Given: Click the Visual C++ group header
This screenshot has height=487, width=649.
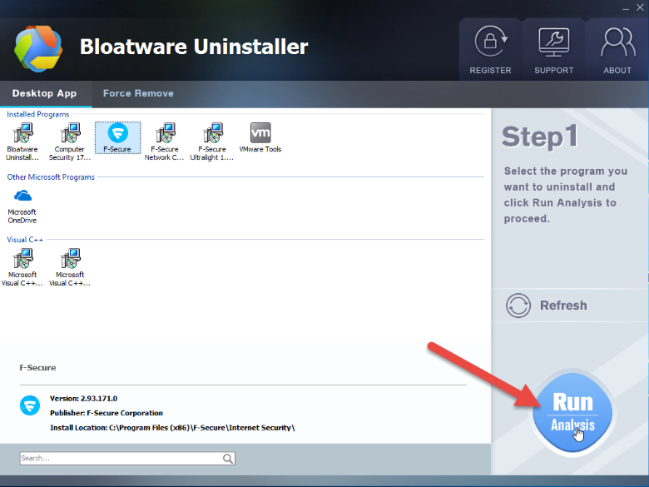Looking at the screenshot, I should tap(25, 240).
